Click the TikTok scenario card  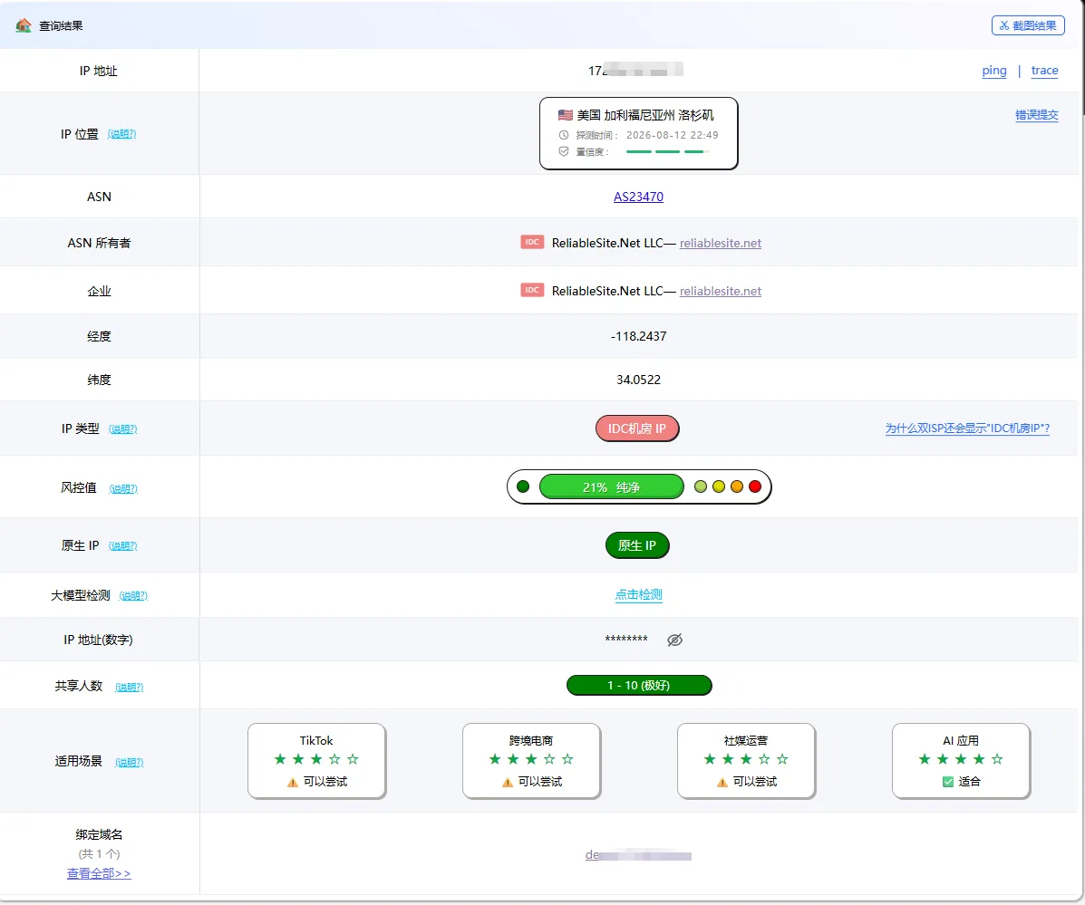[x=316, y=760]
